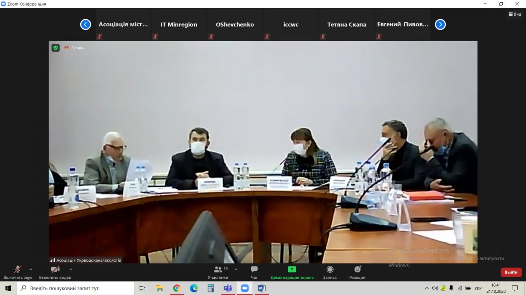Show hidden system tray icons
Viewport: 526px width, 295px height.
click(426, 288)
